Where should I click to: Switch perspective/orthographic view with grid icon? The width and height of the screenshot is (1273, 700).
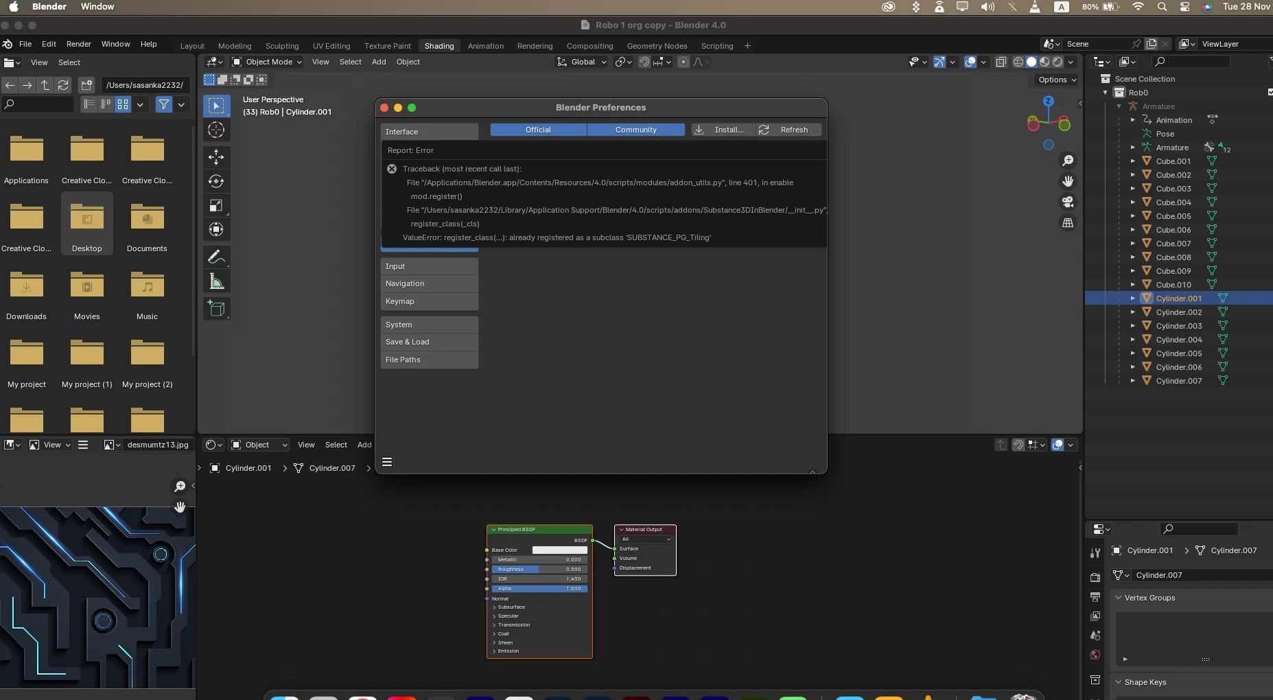click(x=1068, y=222)
